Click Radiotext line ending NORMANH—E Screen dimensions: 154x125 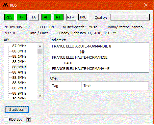pos(81,69)
